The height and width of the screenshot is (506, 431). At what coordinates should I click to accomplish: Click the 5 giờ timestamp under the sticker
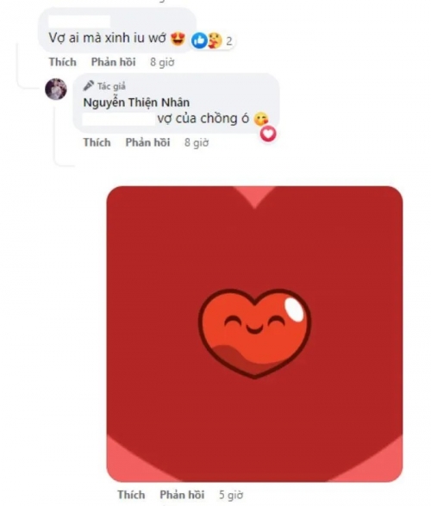tap(231, 495)
